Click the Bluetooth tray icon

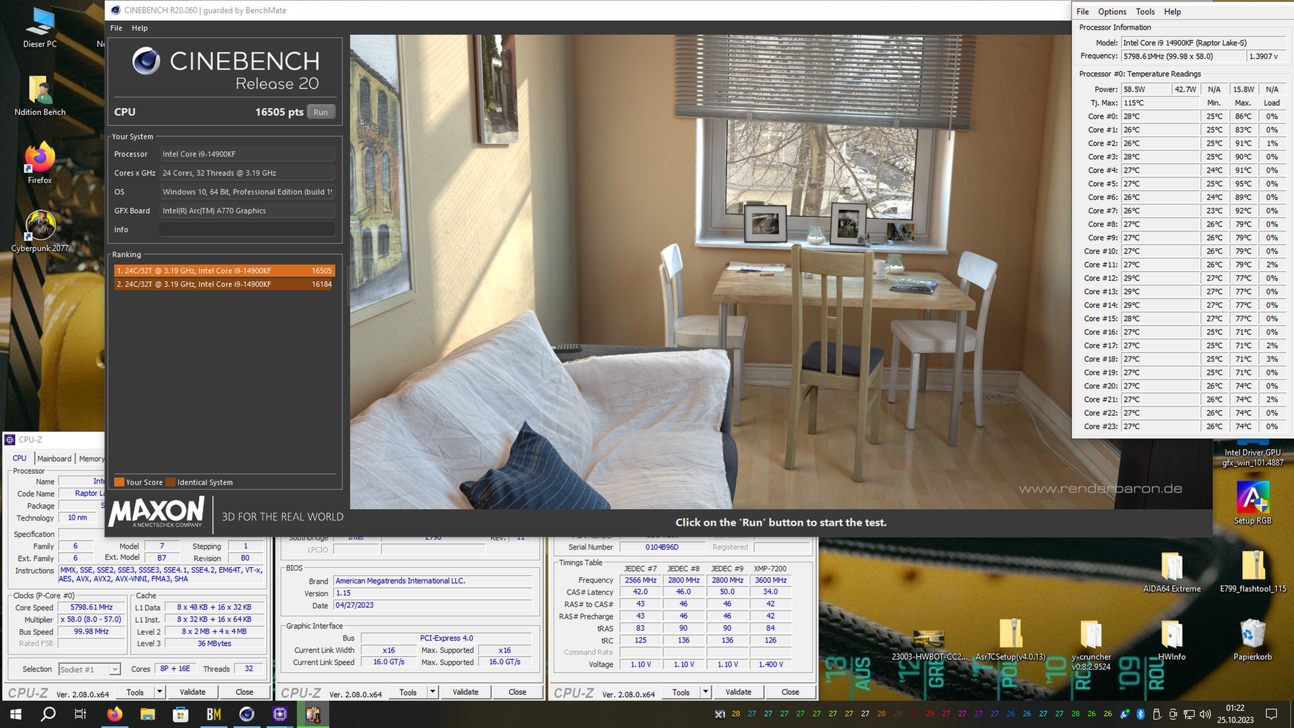(1140, 714)
